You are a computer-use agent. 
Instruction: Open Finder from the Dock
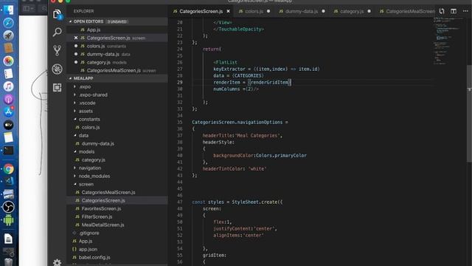[x=8, y=10]
